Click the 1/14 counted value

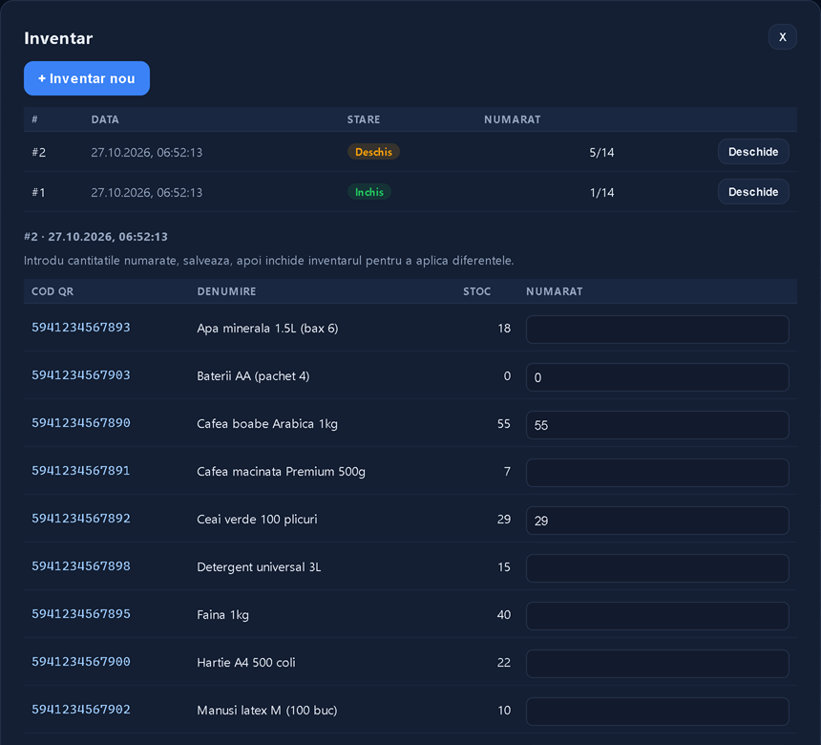[601, 193]
